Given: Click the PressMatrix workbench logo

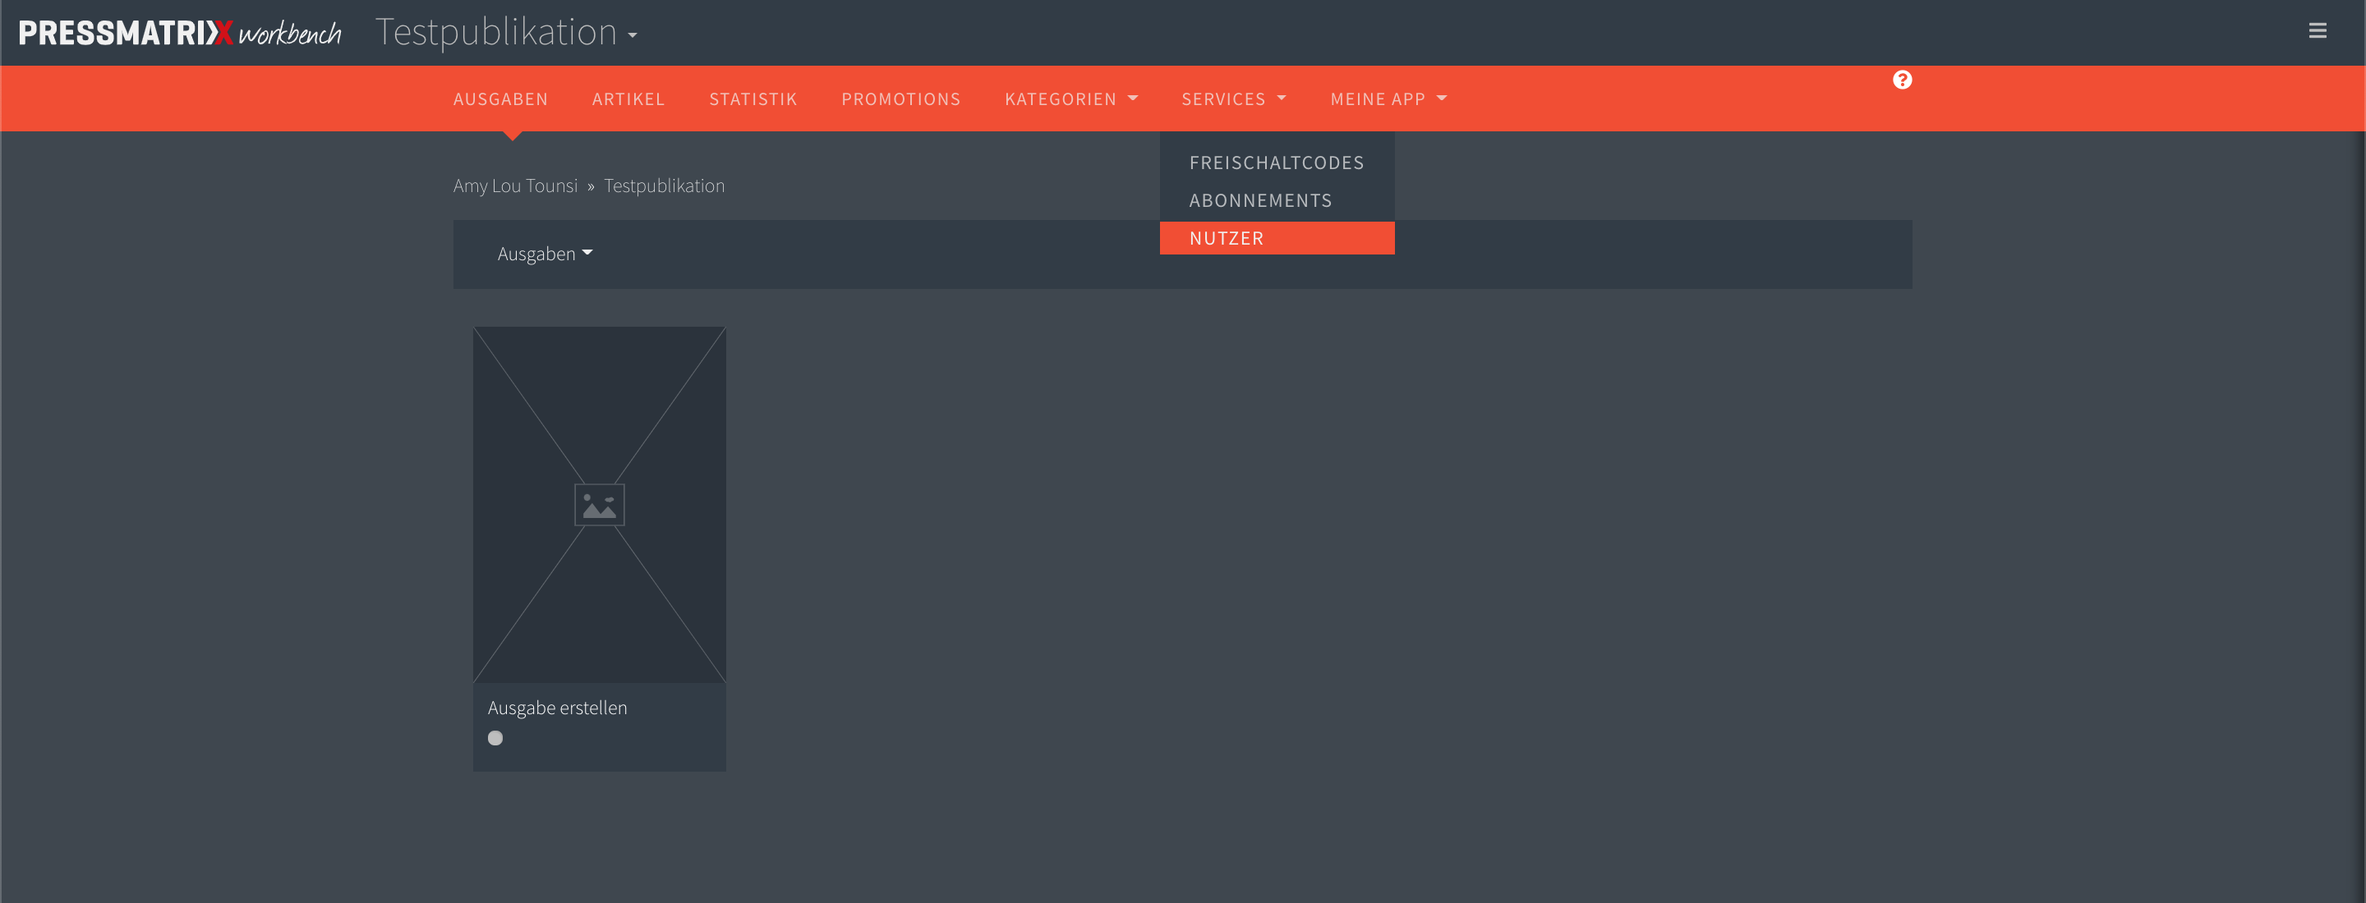Looking at the screenshot, I should [x=180, y=33].
